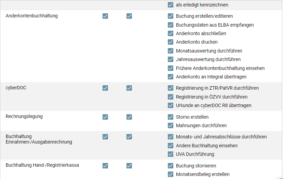283x179 pixels.
Task: Disable 'Urkunde an cyberDOC R8 übertragen'
Action: pos(170,105)
